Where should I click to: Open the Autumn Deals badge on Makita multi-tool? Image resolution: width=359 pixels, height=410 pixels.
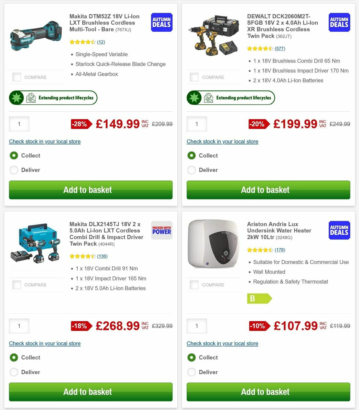161,22
